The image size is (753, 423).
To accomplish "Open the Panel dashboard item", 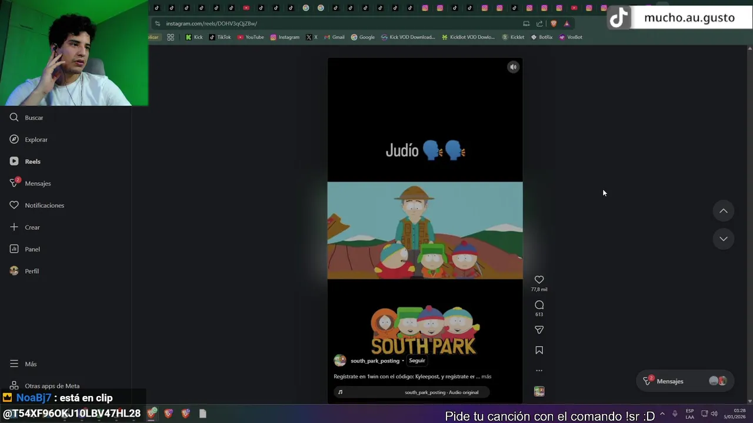I will (x=24, y=249).
